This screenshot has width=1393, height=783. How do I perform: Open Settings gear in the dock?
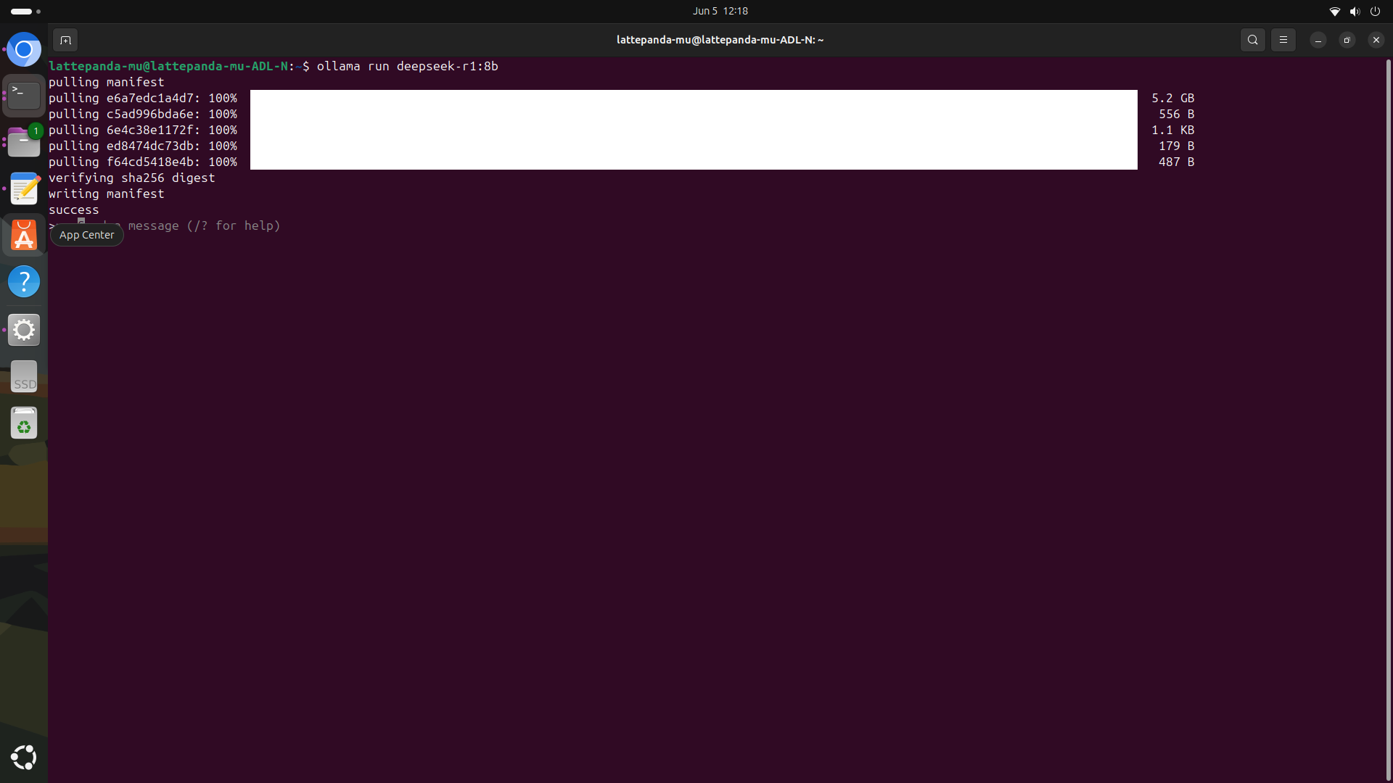24,330
